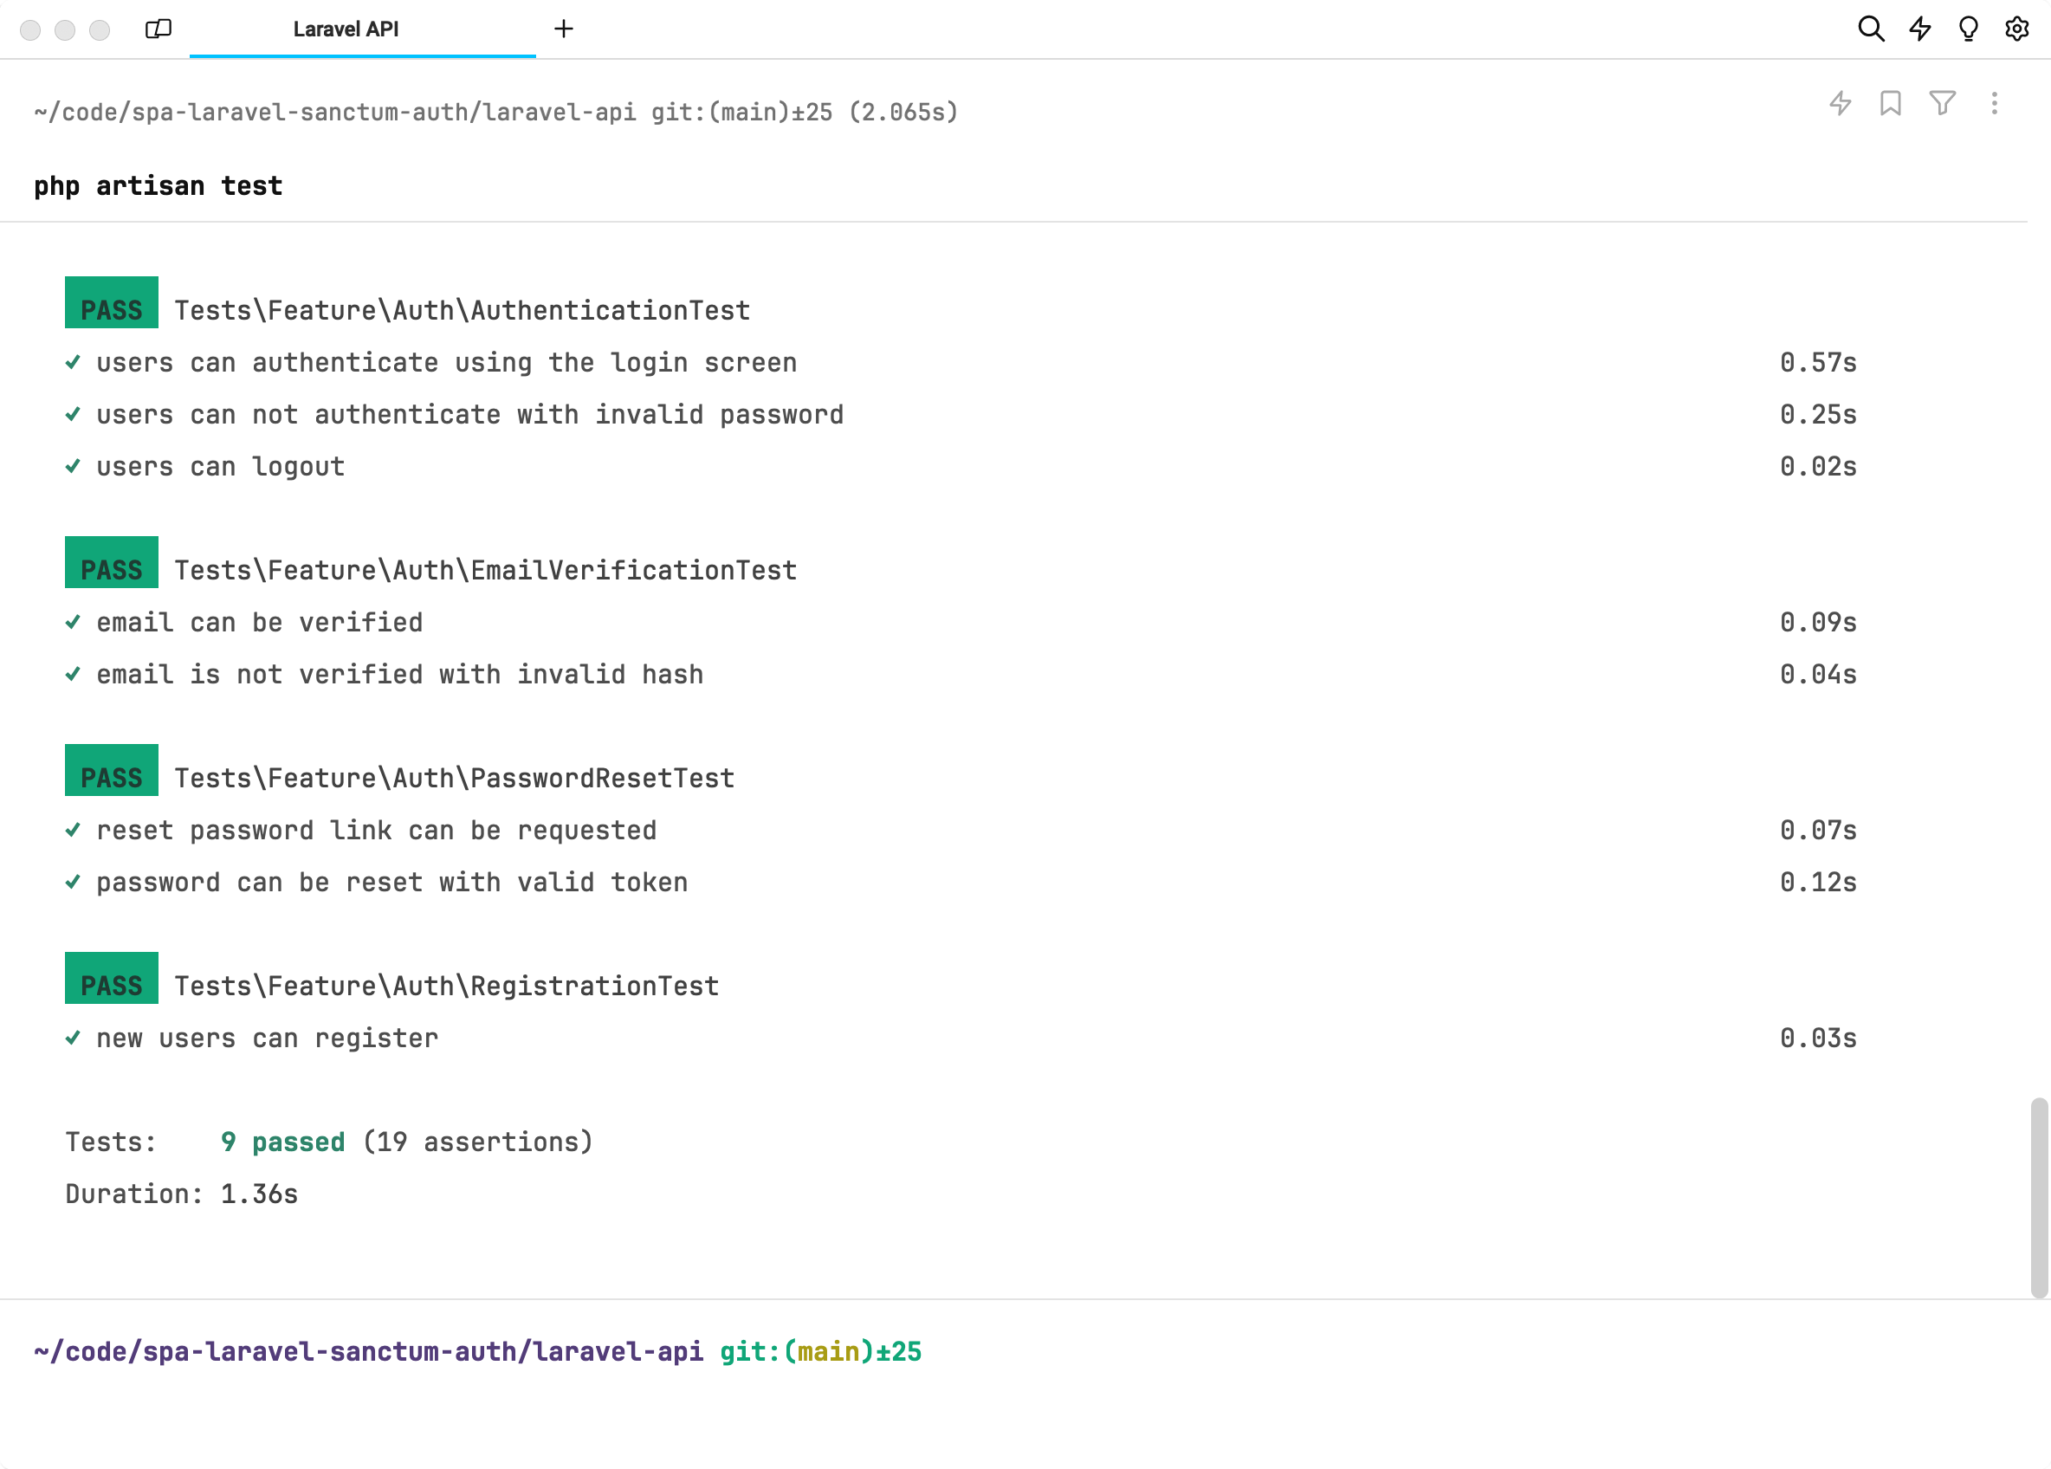Click the 0.04s duration value

1818,675
